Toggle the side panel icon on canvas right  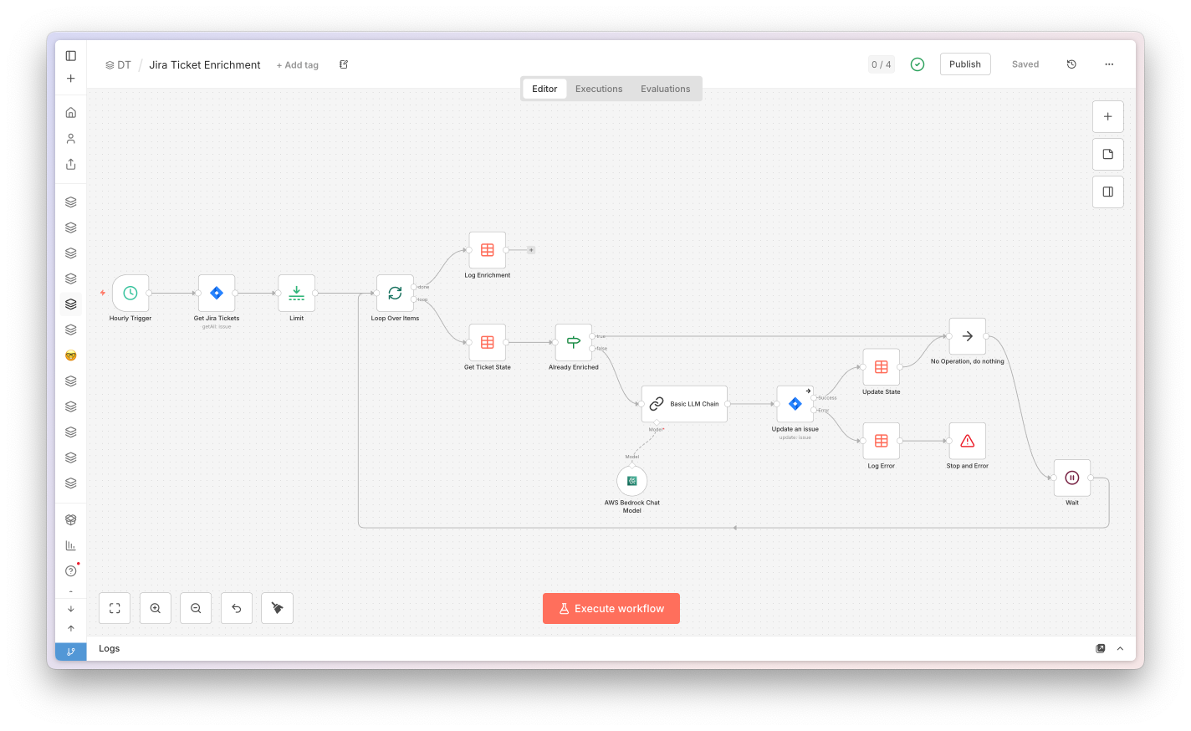(x=1108, y=192)
